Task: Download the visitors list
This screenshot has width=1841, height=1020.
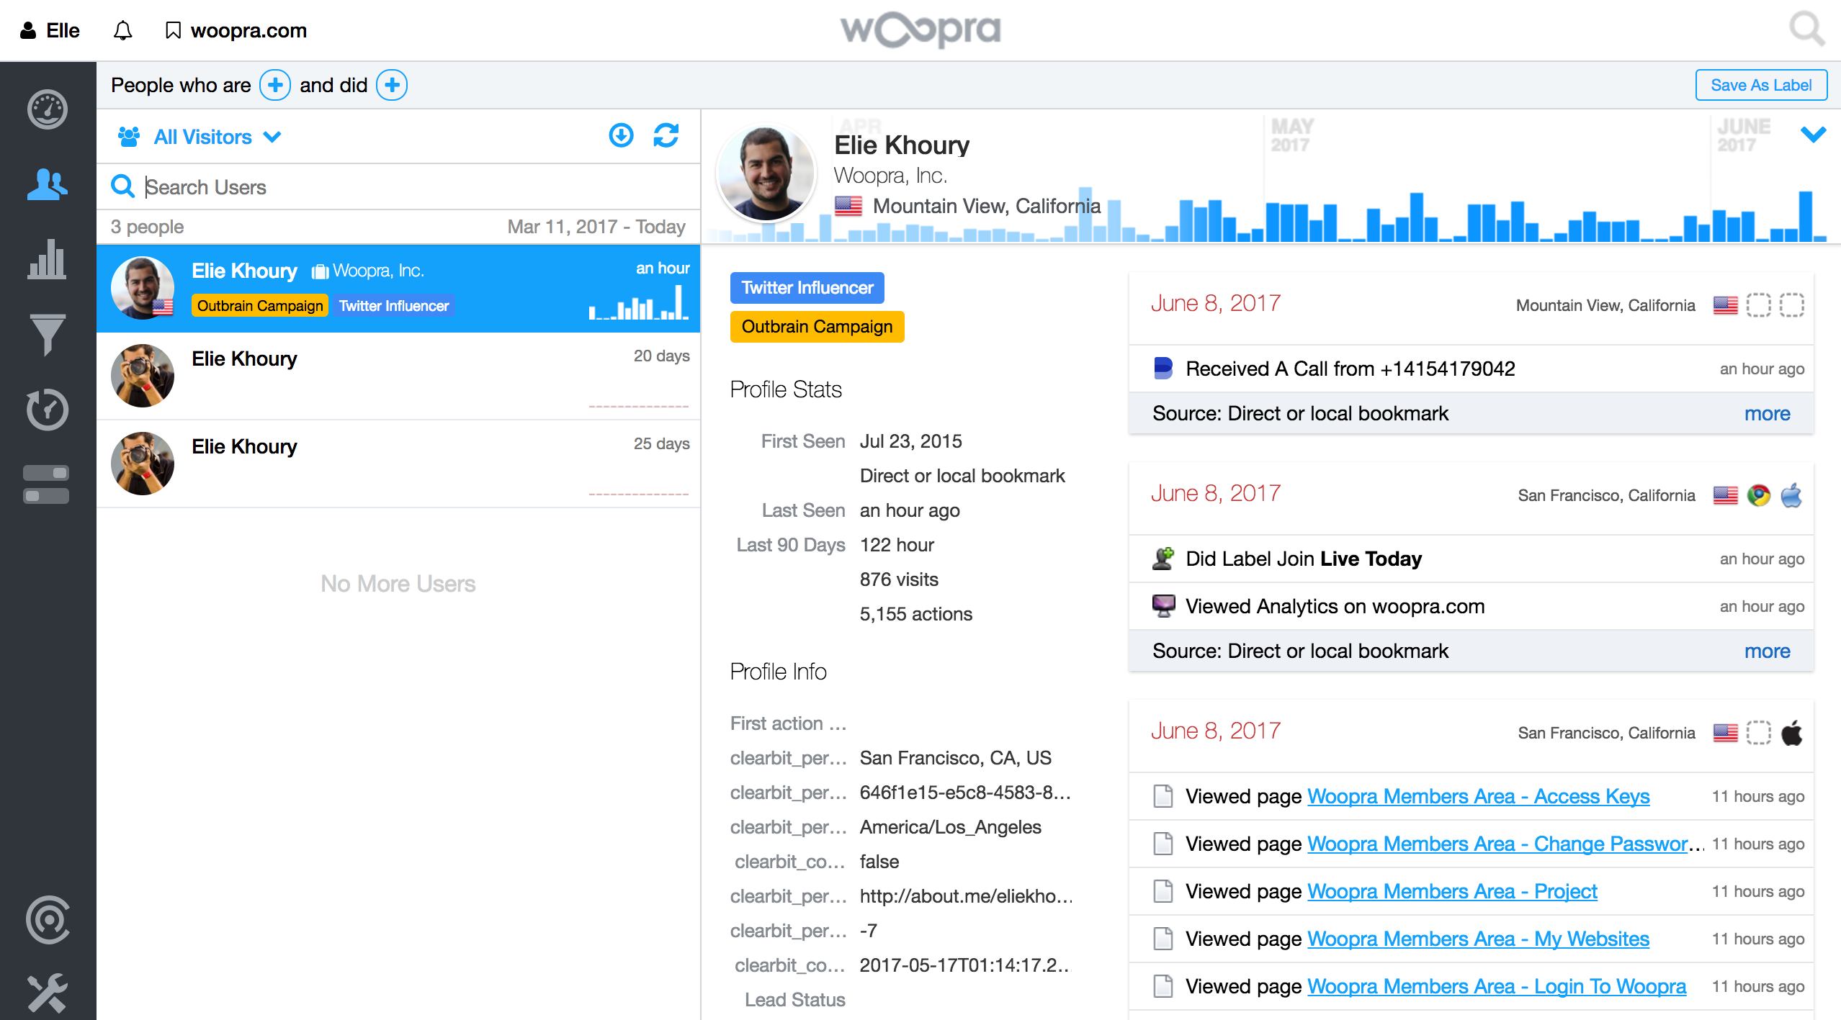Action: (x=621, y=135)
